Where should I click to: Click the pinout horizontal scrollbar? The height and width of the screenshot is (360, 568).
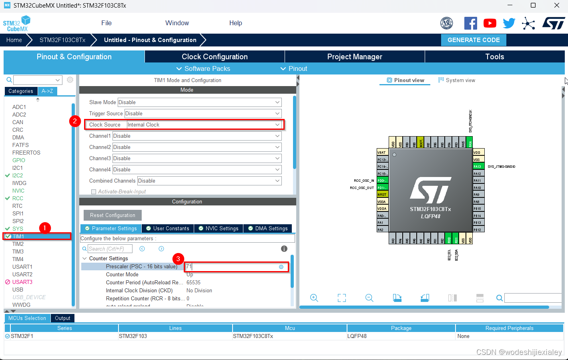point(424,307)
